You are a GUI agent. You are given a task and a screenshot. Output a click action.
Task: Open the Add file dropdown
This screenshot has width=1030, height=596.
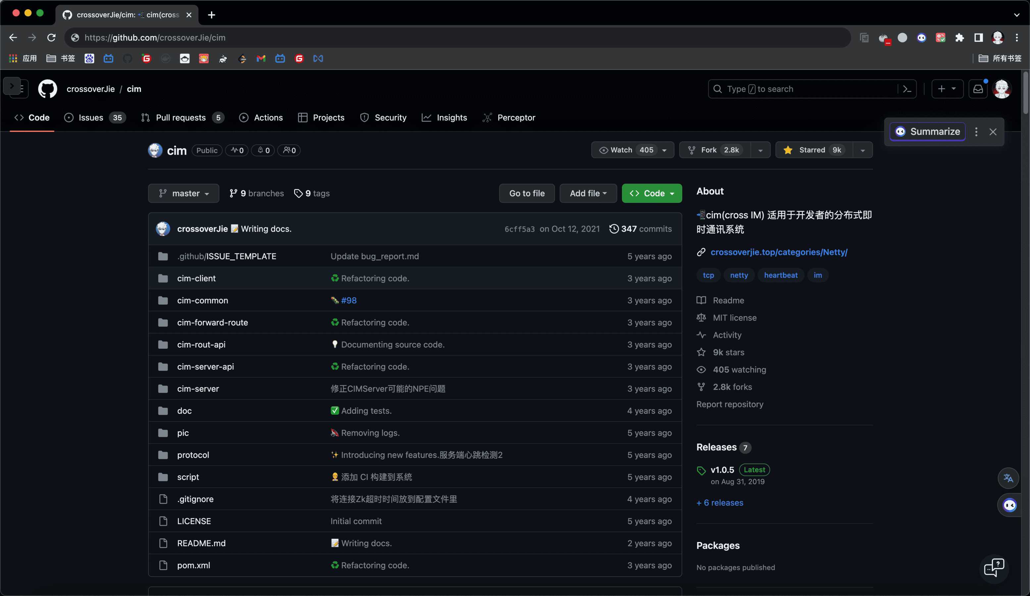pyautogui.click(x=588, y=193)
